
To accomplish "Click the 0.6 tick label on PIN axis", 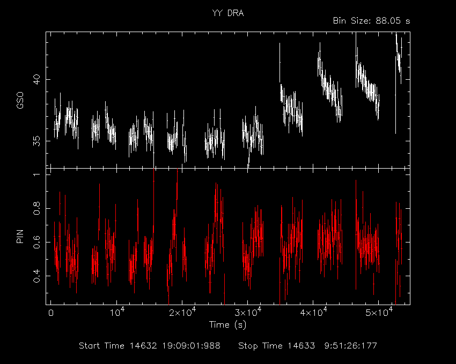I will (36, 242).
